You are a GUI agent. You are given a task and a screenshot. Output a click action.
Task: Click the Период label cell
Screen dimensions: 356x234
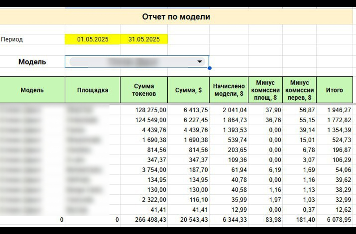coord(32,39)
